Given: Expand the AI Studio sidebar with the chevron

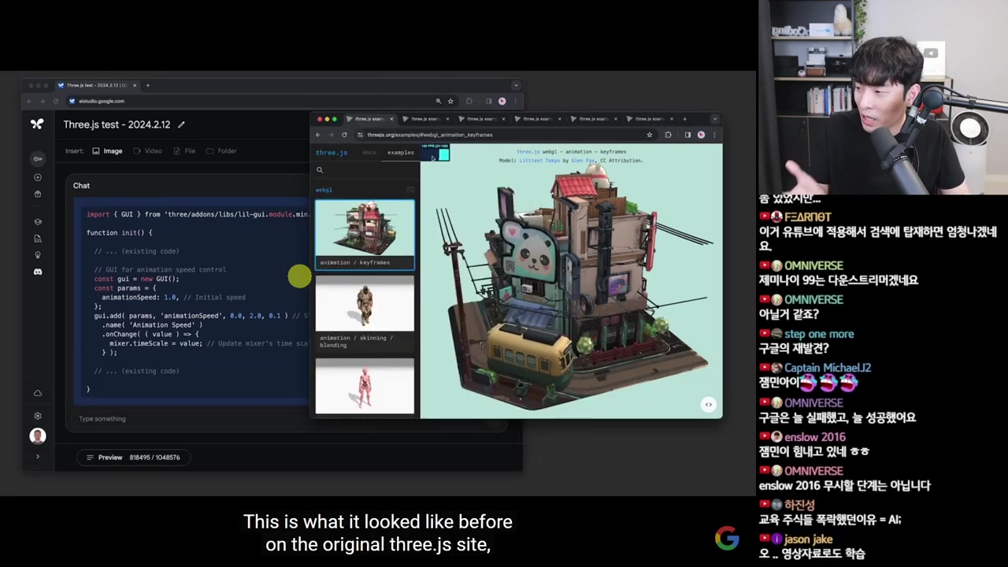Looking at the screenshot, I should click(x=37, y=457).
